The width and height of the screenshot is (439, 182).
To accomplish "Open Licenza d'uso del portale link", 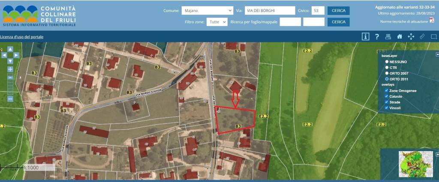I will tap(22, 37).
